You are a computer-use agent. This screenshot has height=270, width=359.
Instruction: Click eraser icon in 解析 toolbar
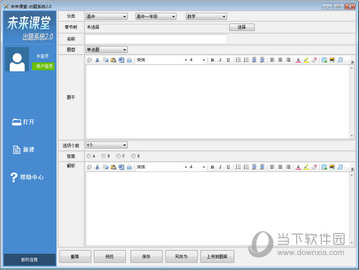(x=314, y=167)
